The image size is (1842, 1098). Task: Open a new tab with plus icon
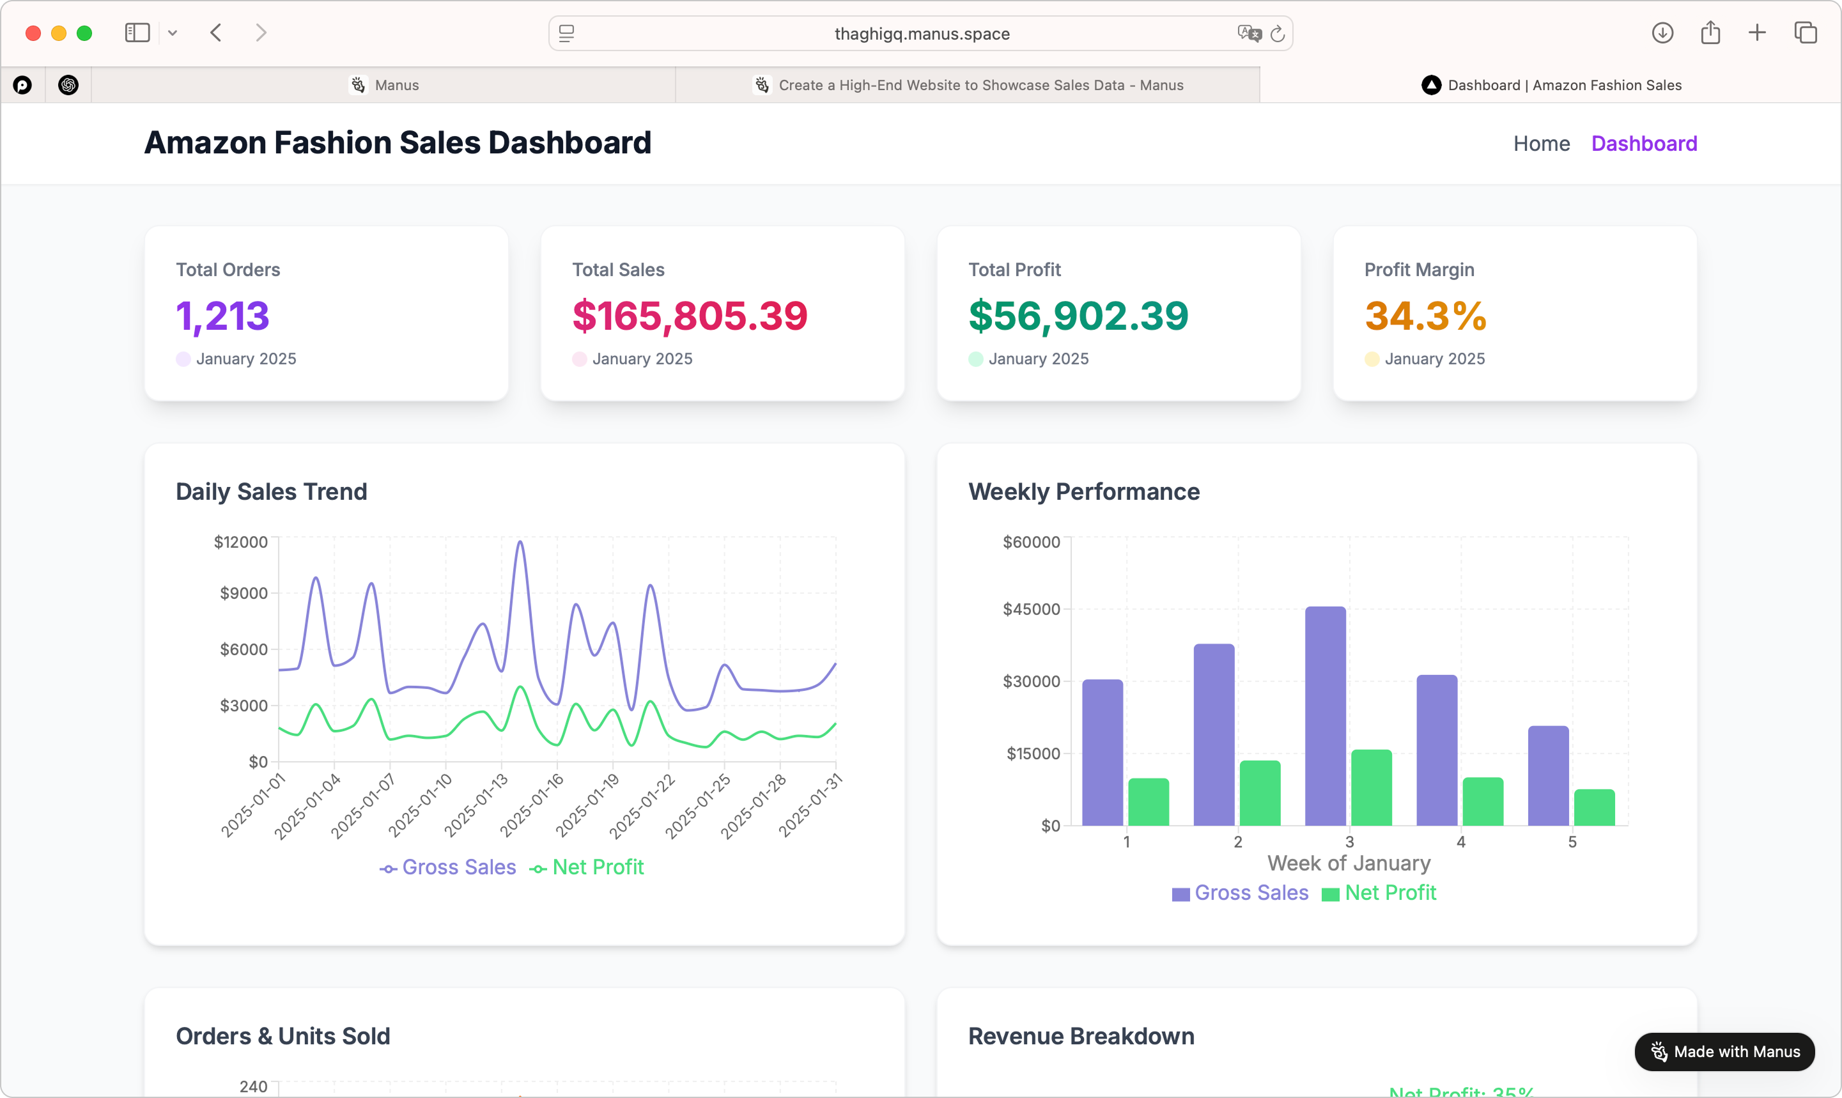[1757, 33]
